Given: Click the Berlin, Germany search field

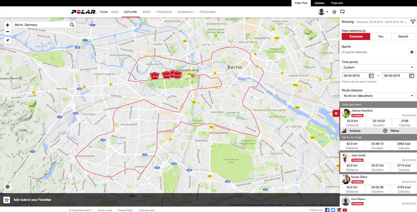Looking at the screenshot, I should pos(40,25).
